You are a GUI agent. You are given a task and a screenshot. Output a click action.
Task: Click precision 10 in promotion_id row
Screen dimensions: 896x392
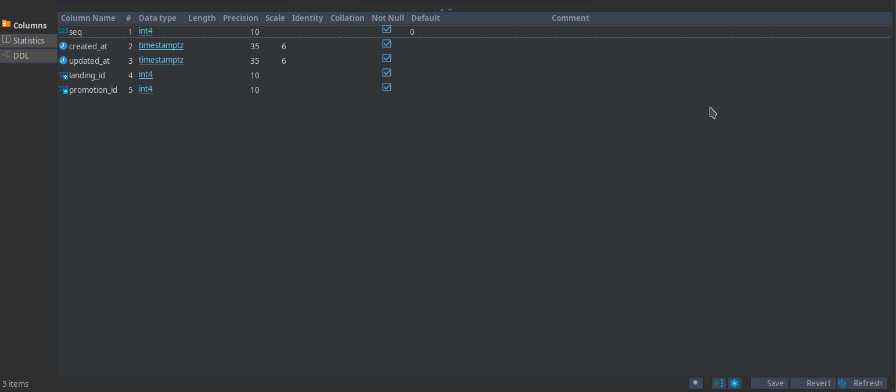tap(255, 90)
